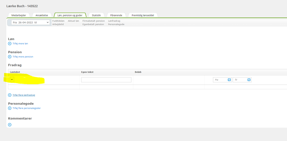The width and height of the screenshot is (287, 141).
Task: Open calendar picker in Fra date field
Action: pyautogui.click(x=229, y=80)
